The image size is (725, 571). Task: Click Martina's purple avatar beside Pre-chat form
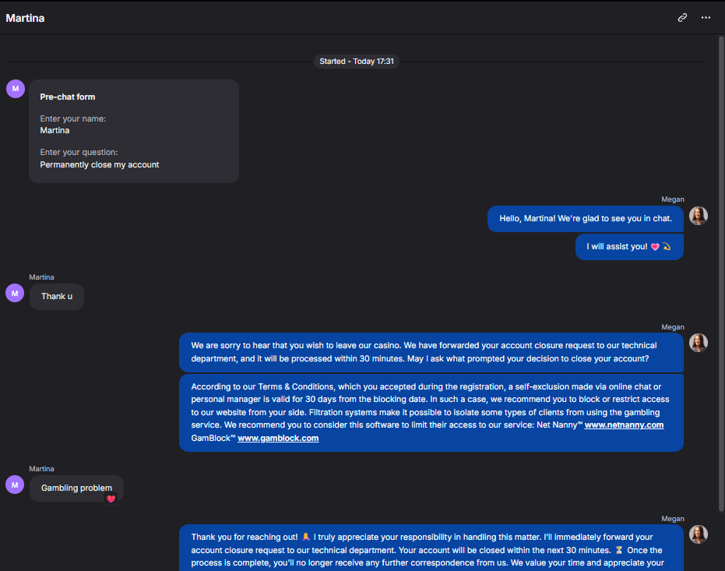[16, 89]
